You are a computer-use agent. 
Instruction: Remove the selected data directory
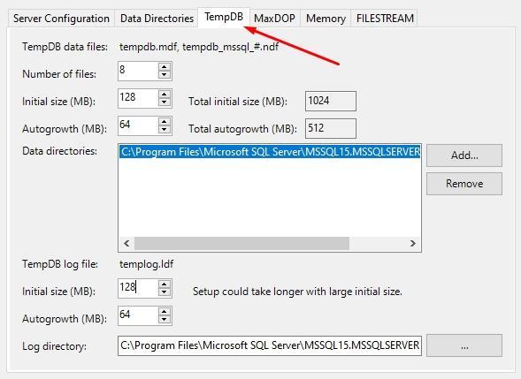click(464, 184)
